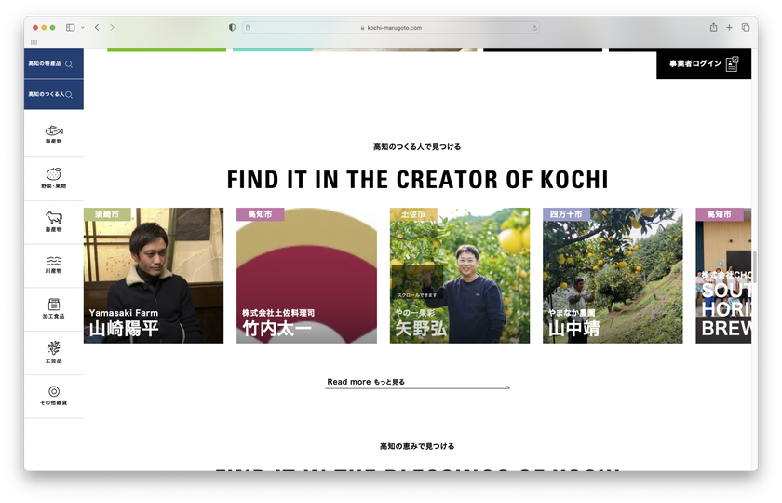The height and width of the screenshot is (503, 782).
Task: Expand the sidebar tab group dropdown chevron
Action: click(x=82, y=27)
